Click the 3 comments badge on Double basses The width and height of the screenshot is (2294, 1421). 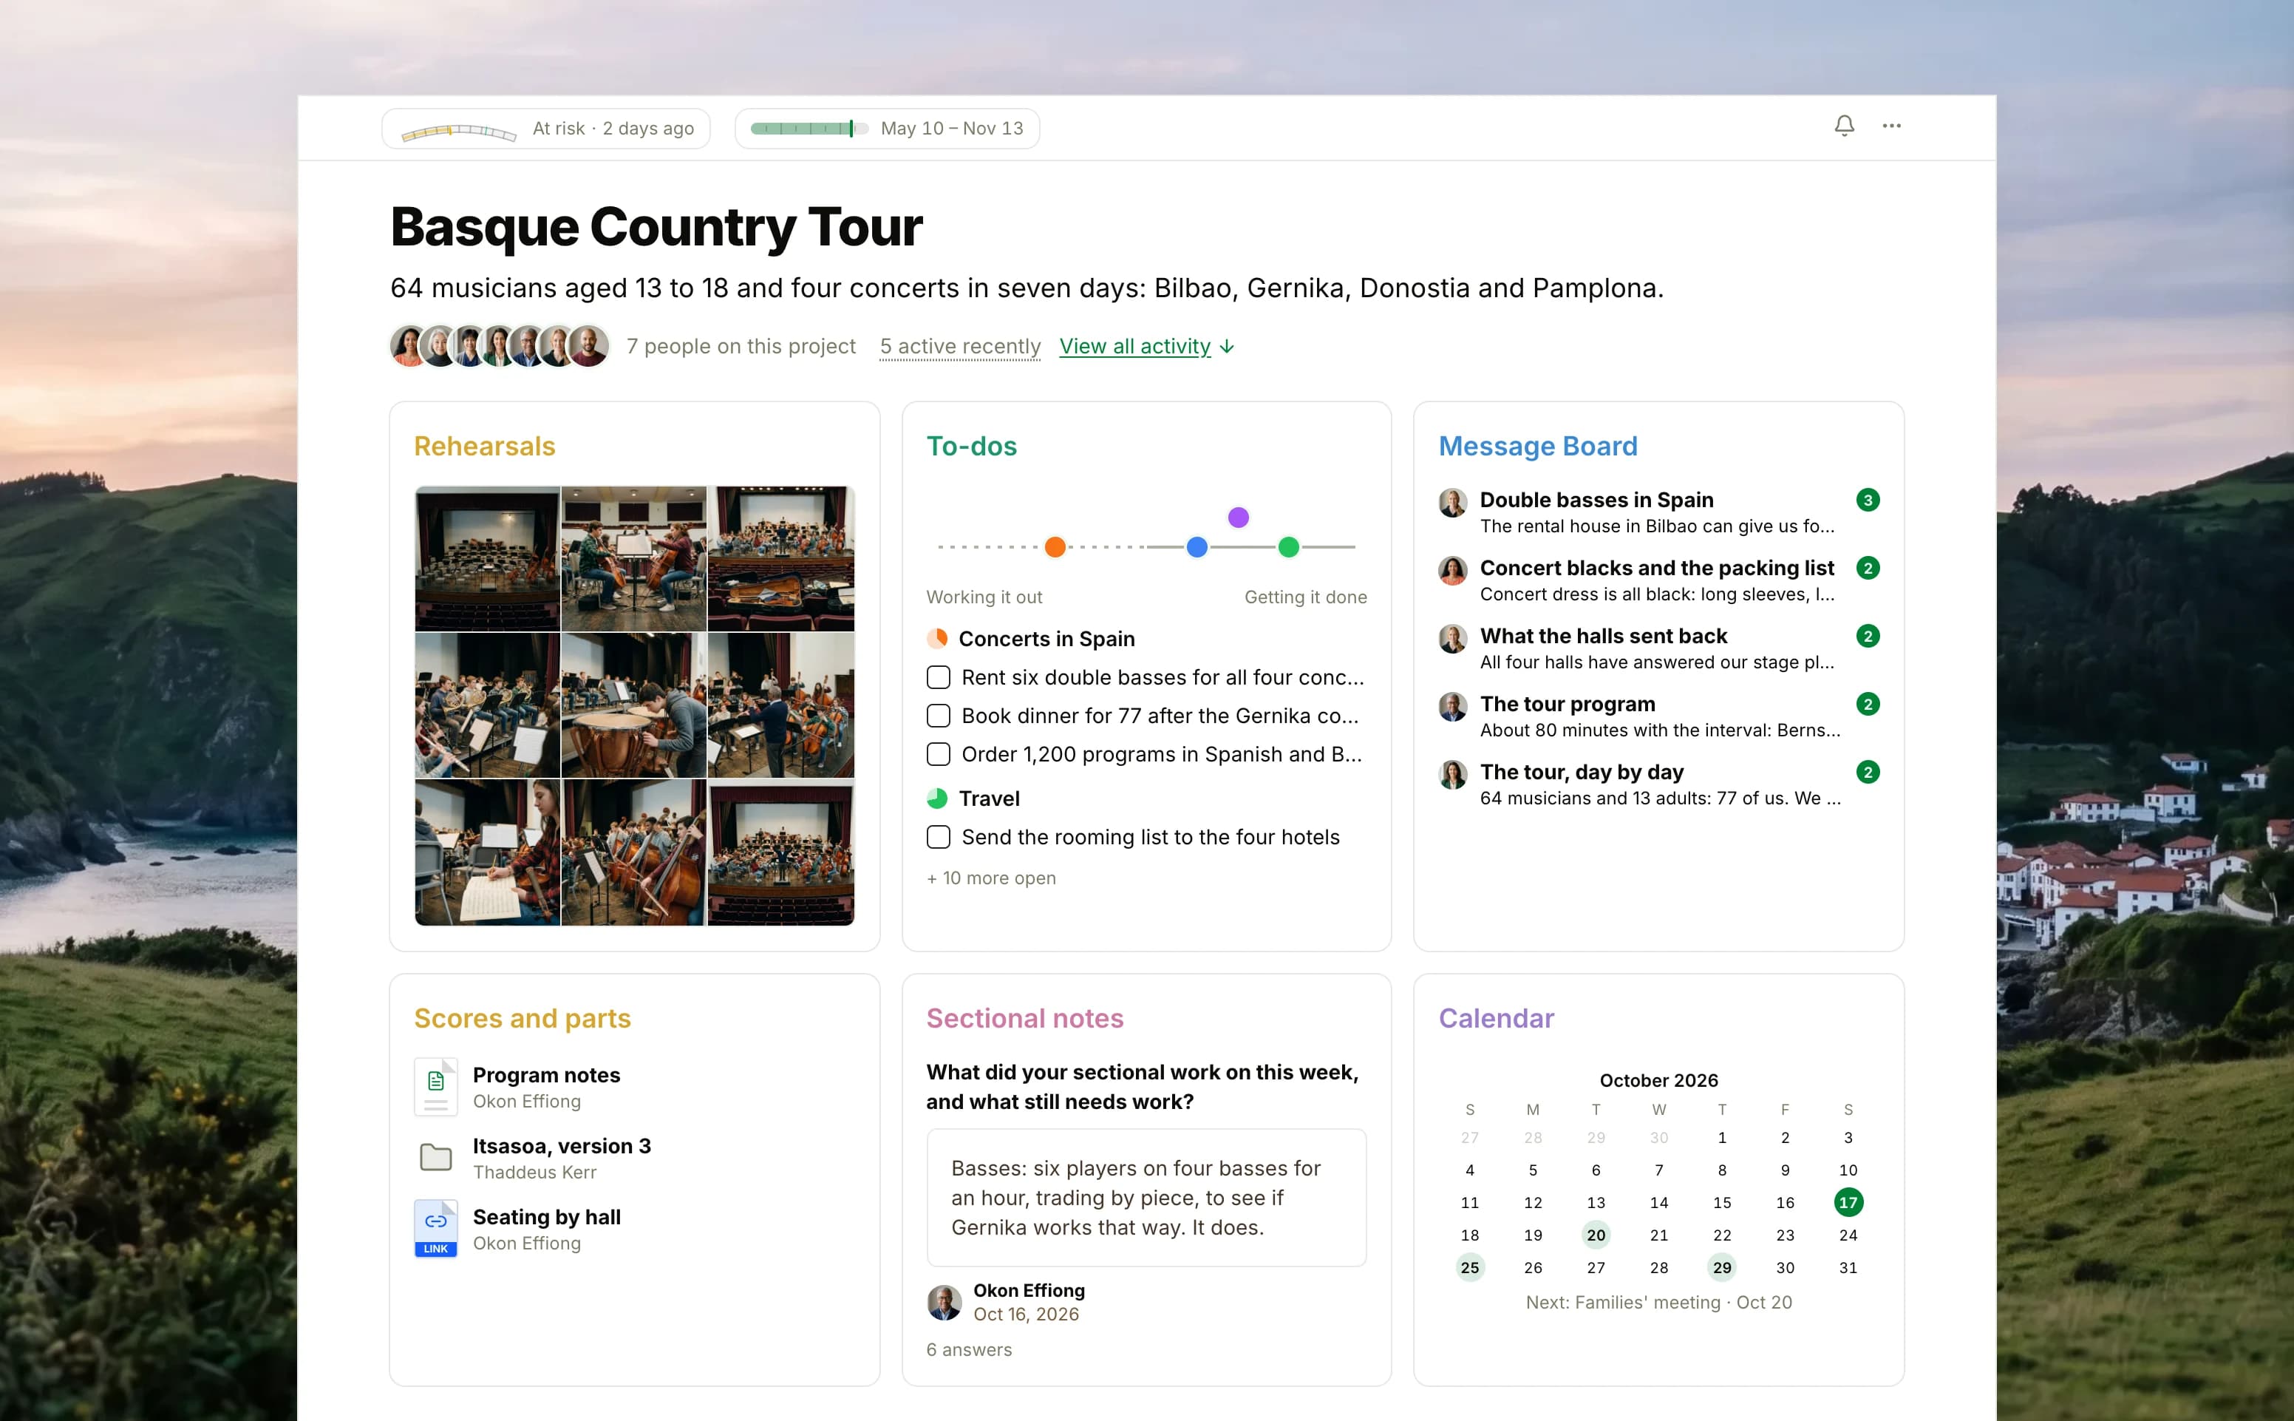(1868, 500)
